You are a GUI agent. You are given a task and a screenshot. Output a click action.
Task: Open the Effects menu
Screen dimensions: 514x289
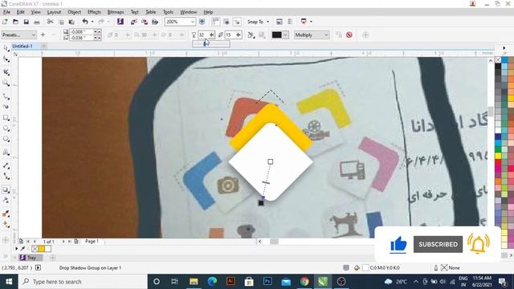(94, 12)
